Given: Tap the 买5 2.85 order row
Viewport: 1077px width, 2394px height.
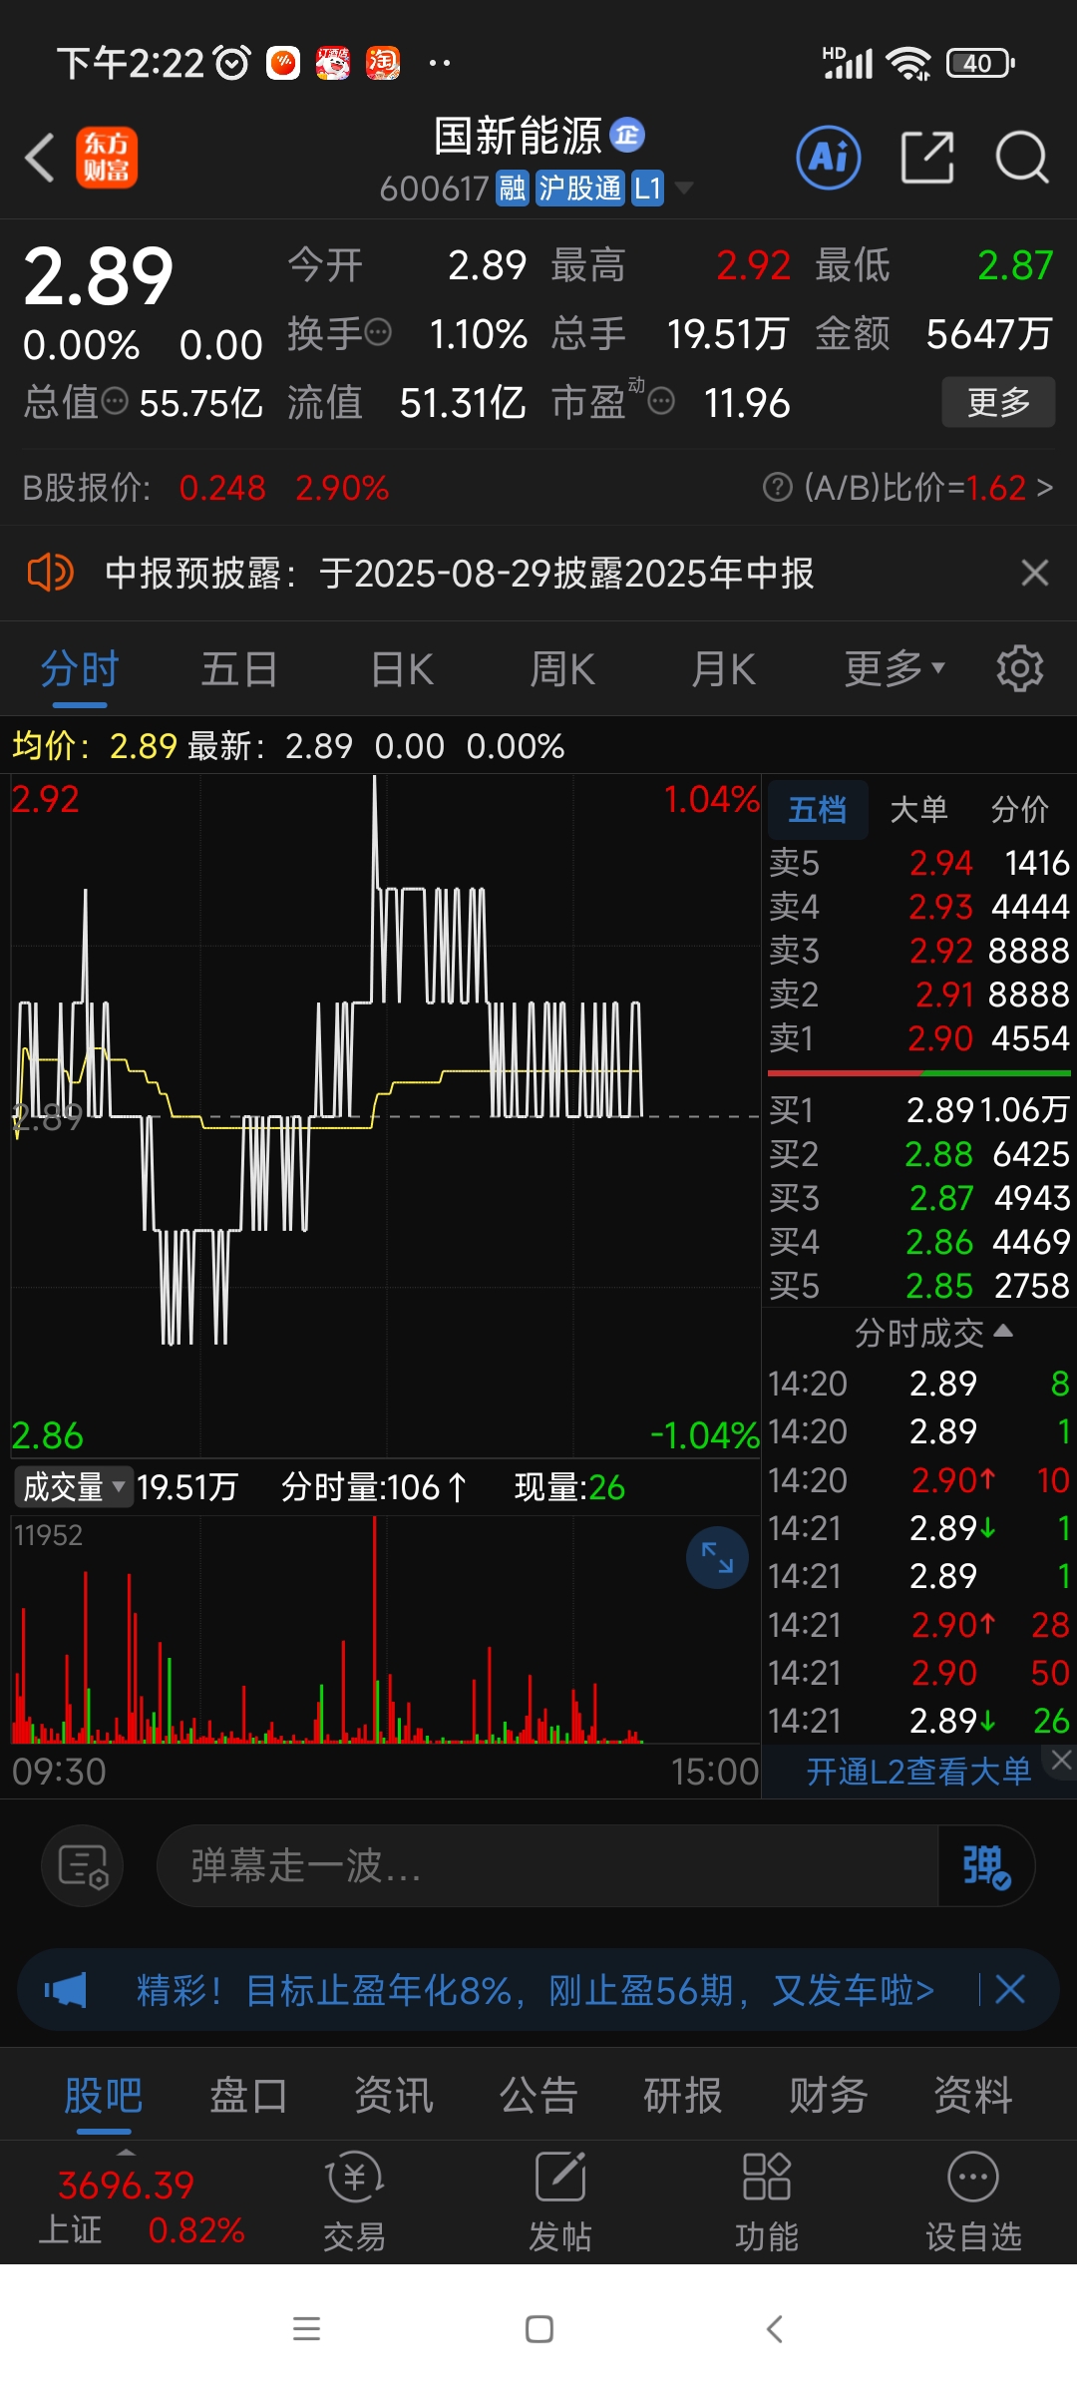Looking at the screenshot, I should 919,1286.
